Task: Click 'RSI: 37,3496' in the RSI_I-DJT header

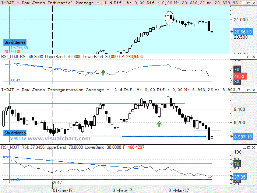Action: (x=33, y=147)
